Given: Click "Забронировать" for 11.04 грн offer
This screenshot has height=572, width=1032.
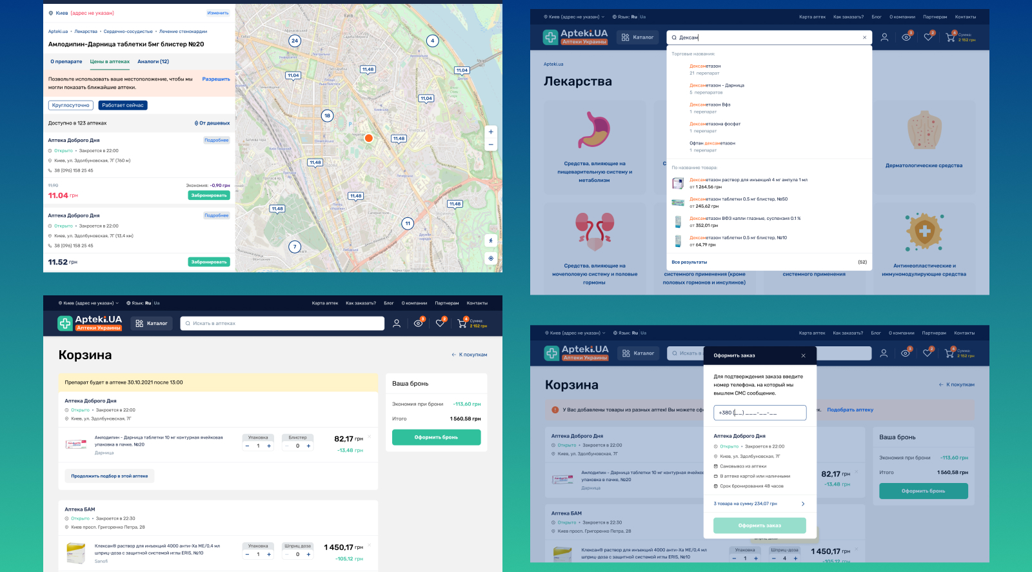Looking at the screenshot, I should [209, 195].
